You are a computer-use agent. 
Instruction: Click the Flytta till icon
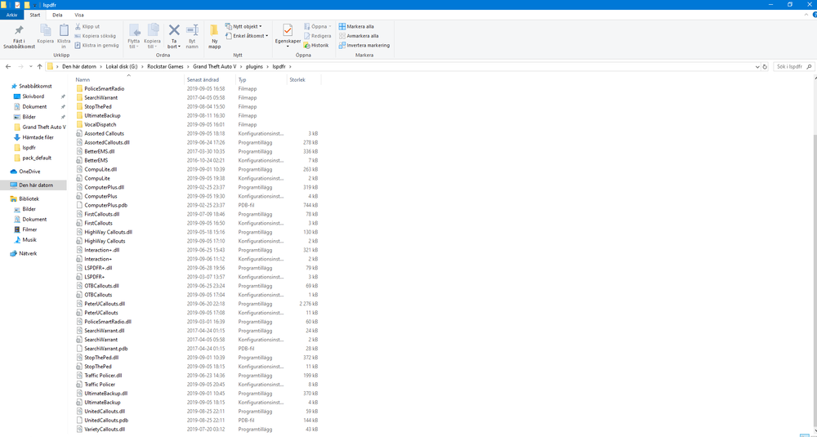(134, 31)
